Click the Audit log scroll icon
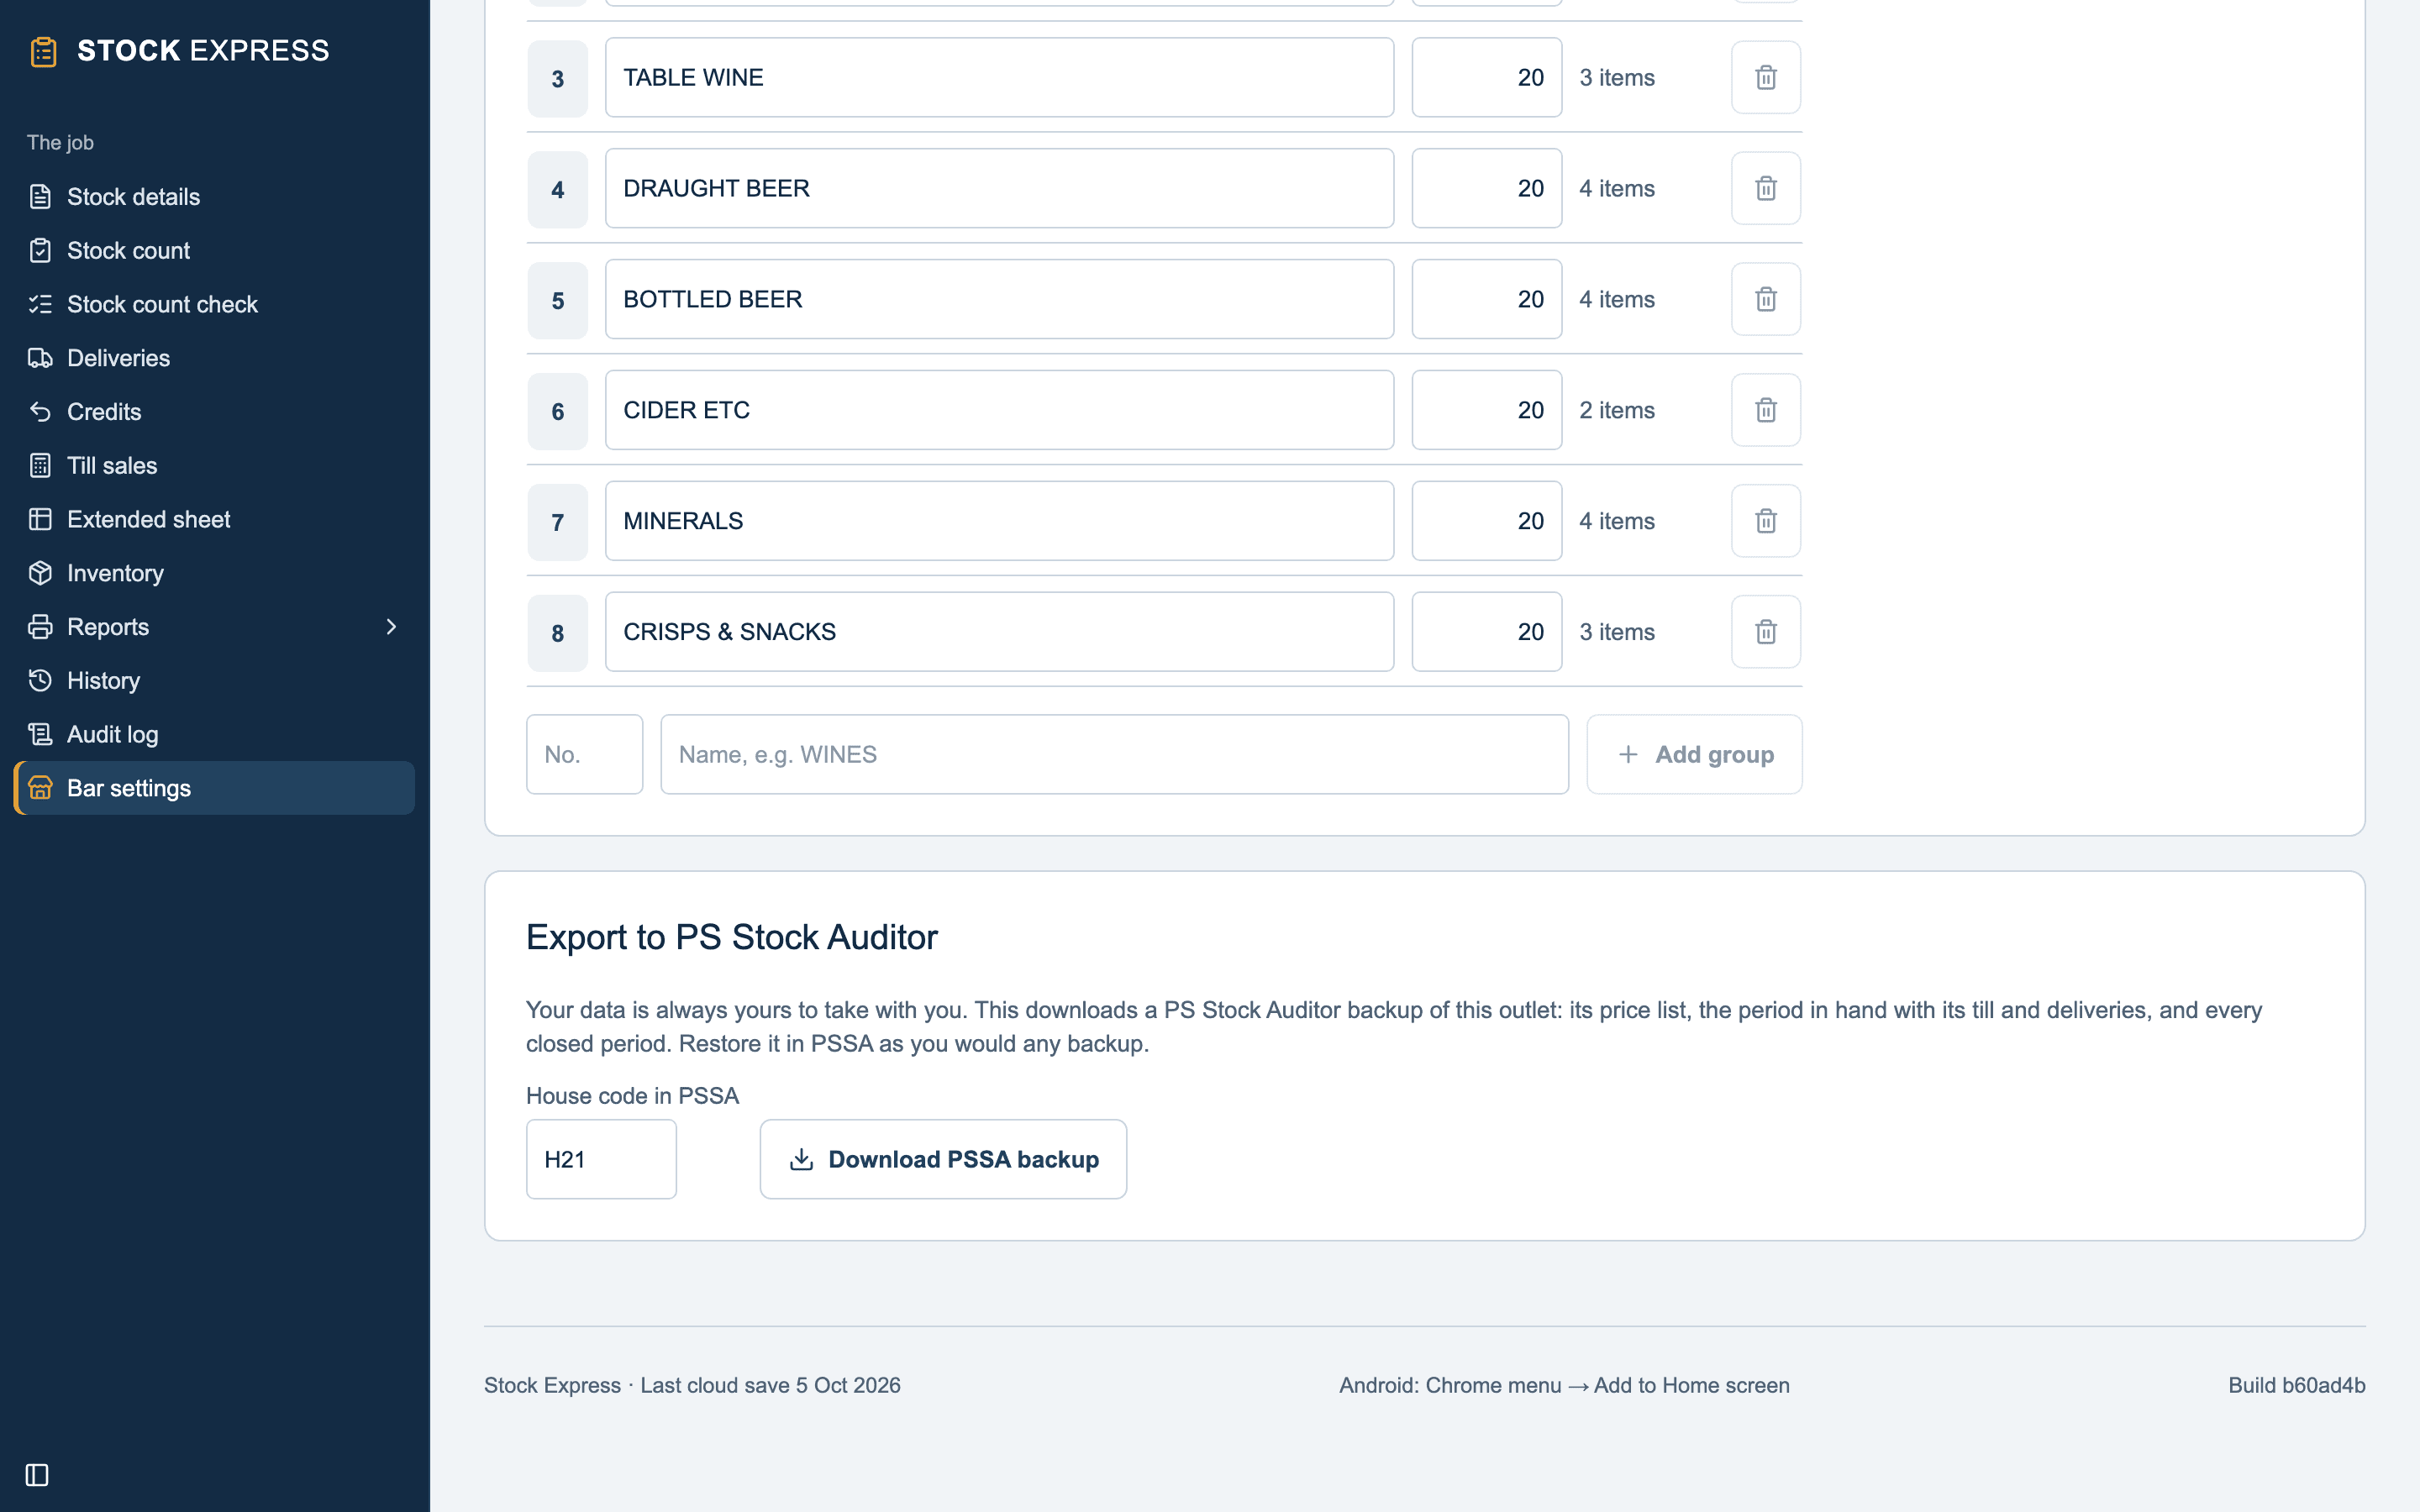The height and width of the screenshot is (1512, 2420). click(x=40, y=734)
